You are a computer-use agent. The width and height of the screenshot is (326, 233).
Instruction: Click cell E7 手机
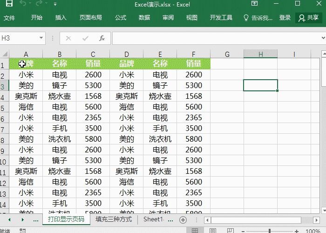pos(160,128)
